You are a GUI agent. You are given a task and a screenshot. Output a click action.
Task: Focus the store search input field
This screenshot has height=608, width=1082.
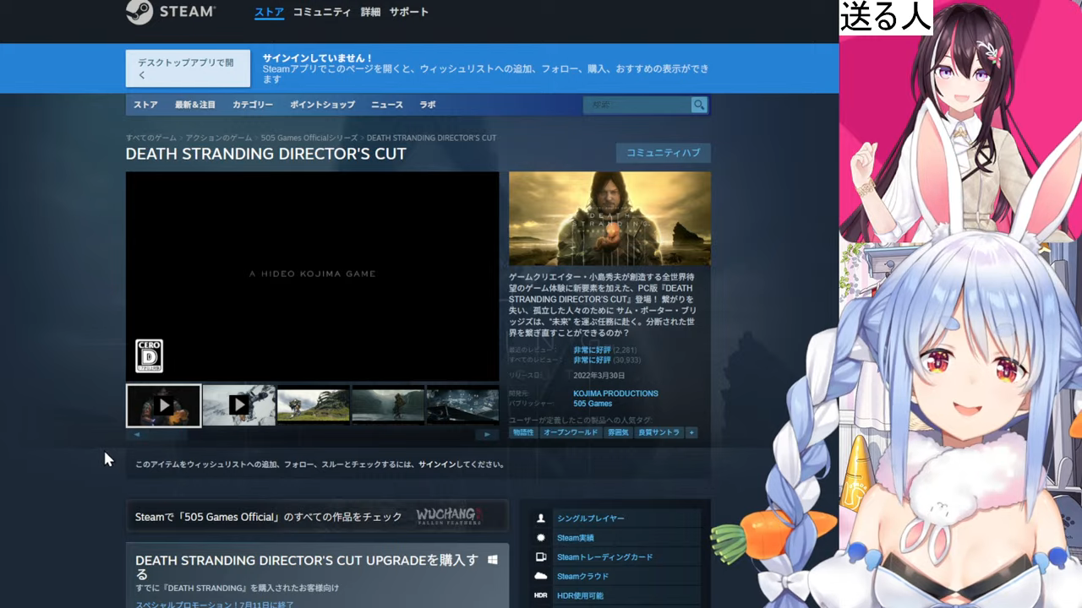tap(637, 105)
